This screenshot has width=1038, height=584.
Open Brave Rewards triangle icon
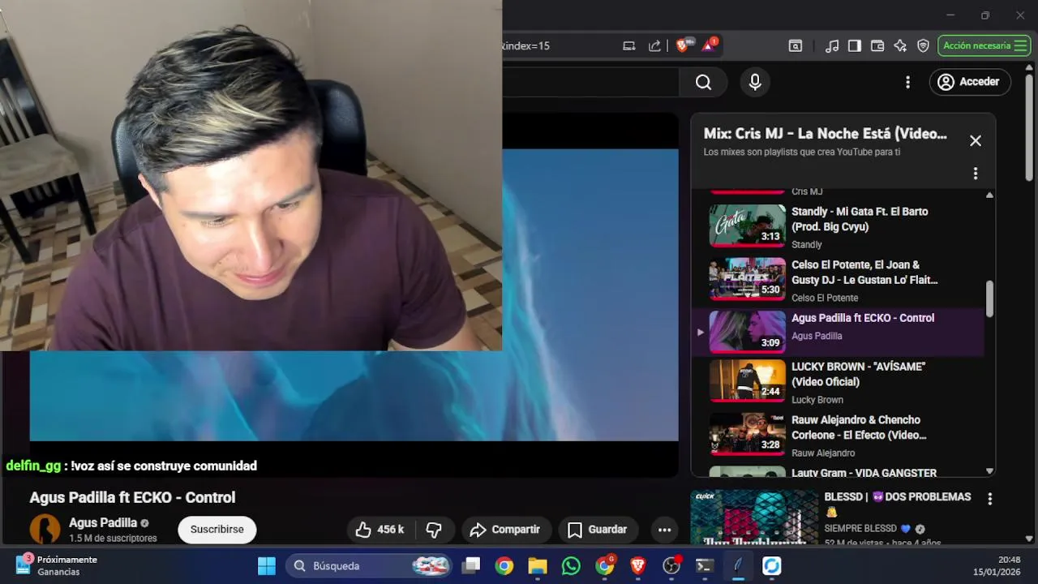click(x=709, y=45)
